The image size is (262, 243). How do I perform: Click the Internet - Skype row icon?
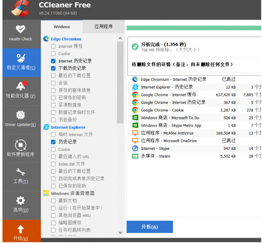(135, 148)
